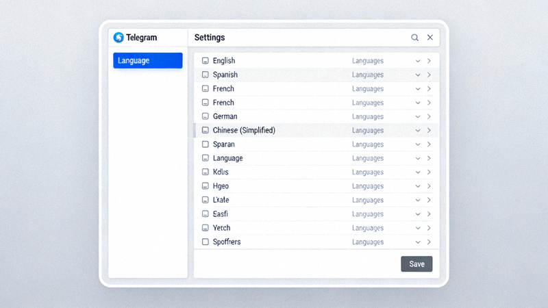The height and width of the screenshot is (308, 548).
Task: Click the icon beside German
Action: (x=206, y=116)
